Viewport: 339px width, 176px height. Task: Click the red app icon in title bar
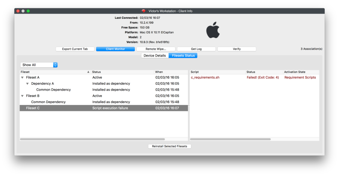pos(144,11)
